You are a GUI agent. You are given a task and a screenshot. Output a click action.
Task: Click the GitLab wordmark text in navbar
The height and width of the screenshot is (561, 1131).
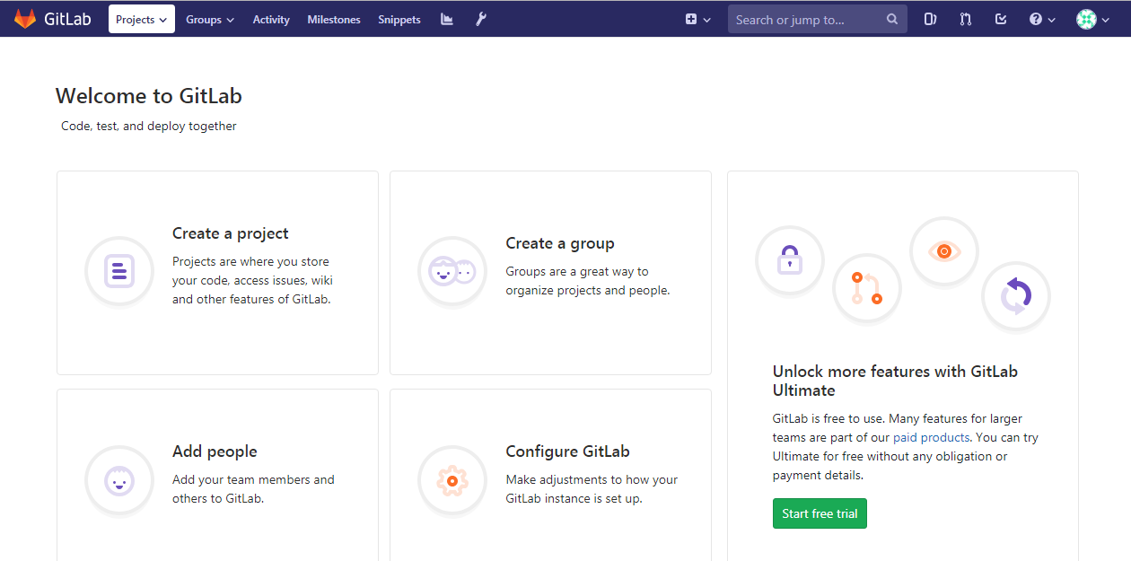click(x=67, y=19)
